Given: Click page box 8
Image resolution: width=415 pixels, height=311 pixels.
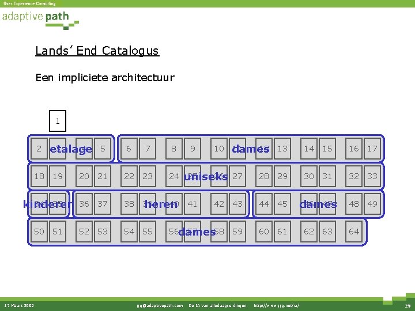Looking at the screenshot, I should pyautogui.click(x=174, y=149).
